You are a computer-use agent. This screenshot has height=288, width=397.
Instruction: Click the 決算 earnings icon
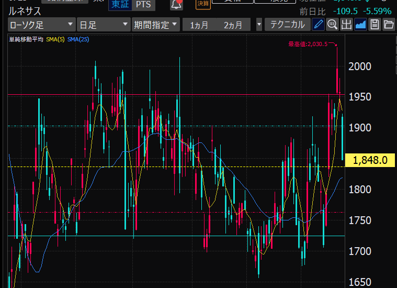coord(203,4)
